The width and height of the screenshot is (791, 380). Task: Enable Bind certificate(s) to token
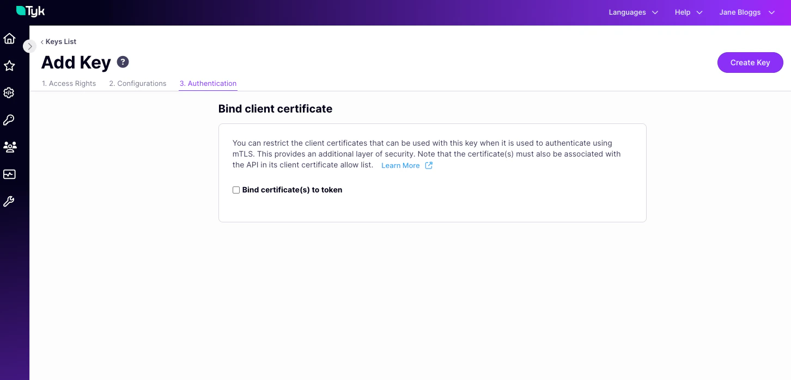coord(236,190)
